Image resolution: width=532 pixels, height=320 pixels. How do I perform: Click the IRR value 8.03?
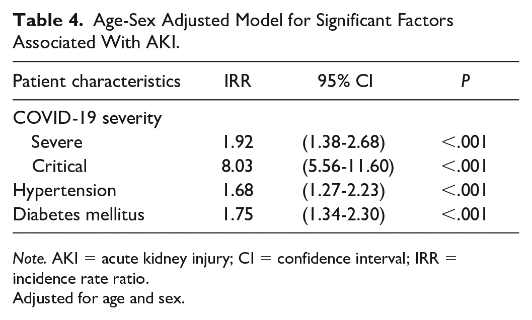[237, 166]
